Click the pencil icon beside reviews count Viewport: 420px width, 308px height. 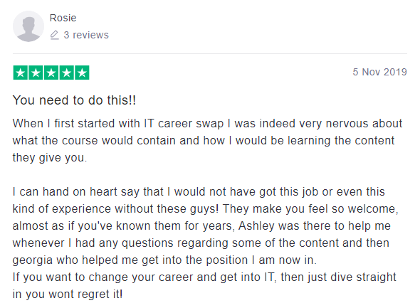point(54,35)
